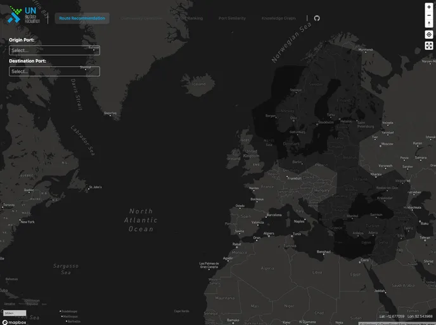
Task: Click the Lat/Lon coordinates readout
Action: (406, 316)
